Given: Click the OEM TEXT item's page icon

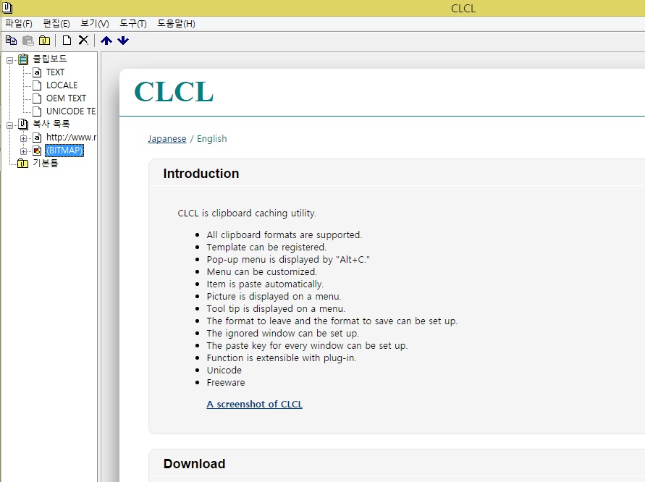Looking at the screenshot, I should click(x=37, y=98).
